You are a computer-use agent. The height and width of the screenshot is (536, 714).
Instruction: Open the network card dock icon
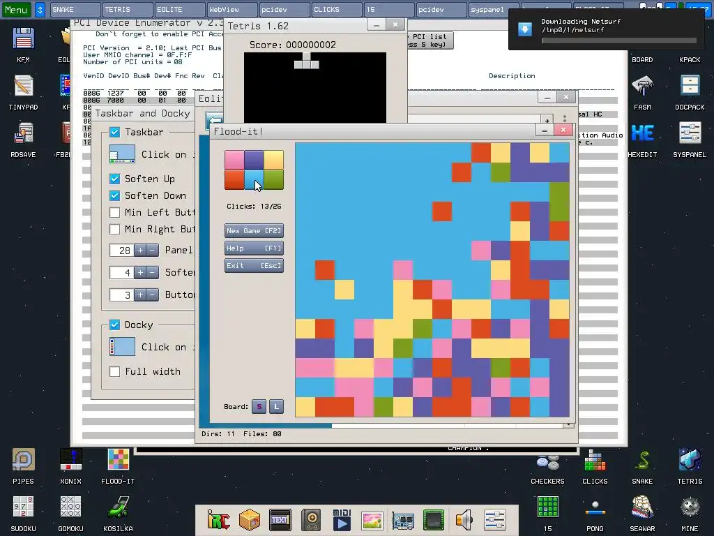pyautogui.click(x=403, y=519)
